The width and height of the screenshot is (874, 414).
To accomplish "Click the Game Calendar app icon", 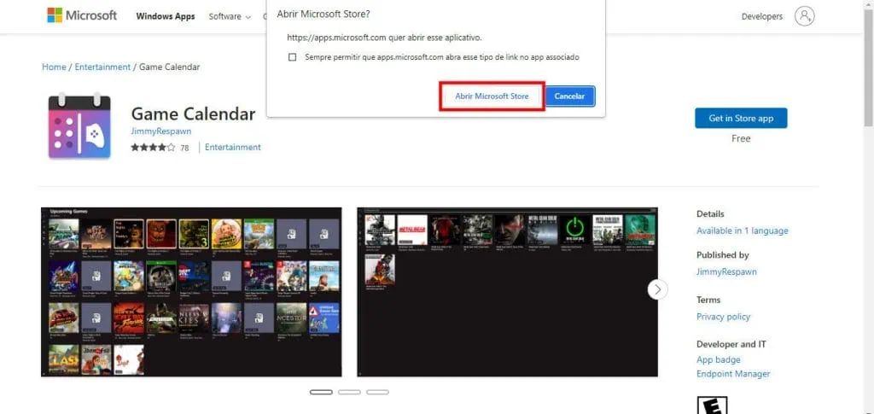I will click(79, 125).
